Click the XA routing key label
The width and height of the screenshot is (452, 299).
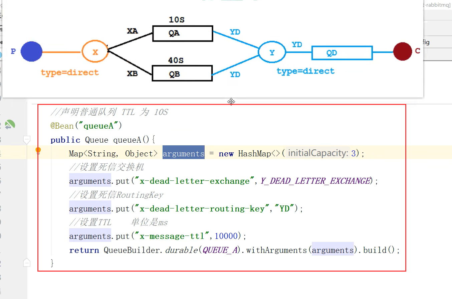[132, 31]
